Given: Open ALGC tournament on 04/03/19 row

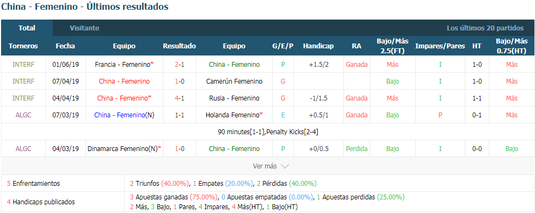Looking at the screenshot, I should 23,148.
